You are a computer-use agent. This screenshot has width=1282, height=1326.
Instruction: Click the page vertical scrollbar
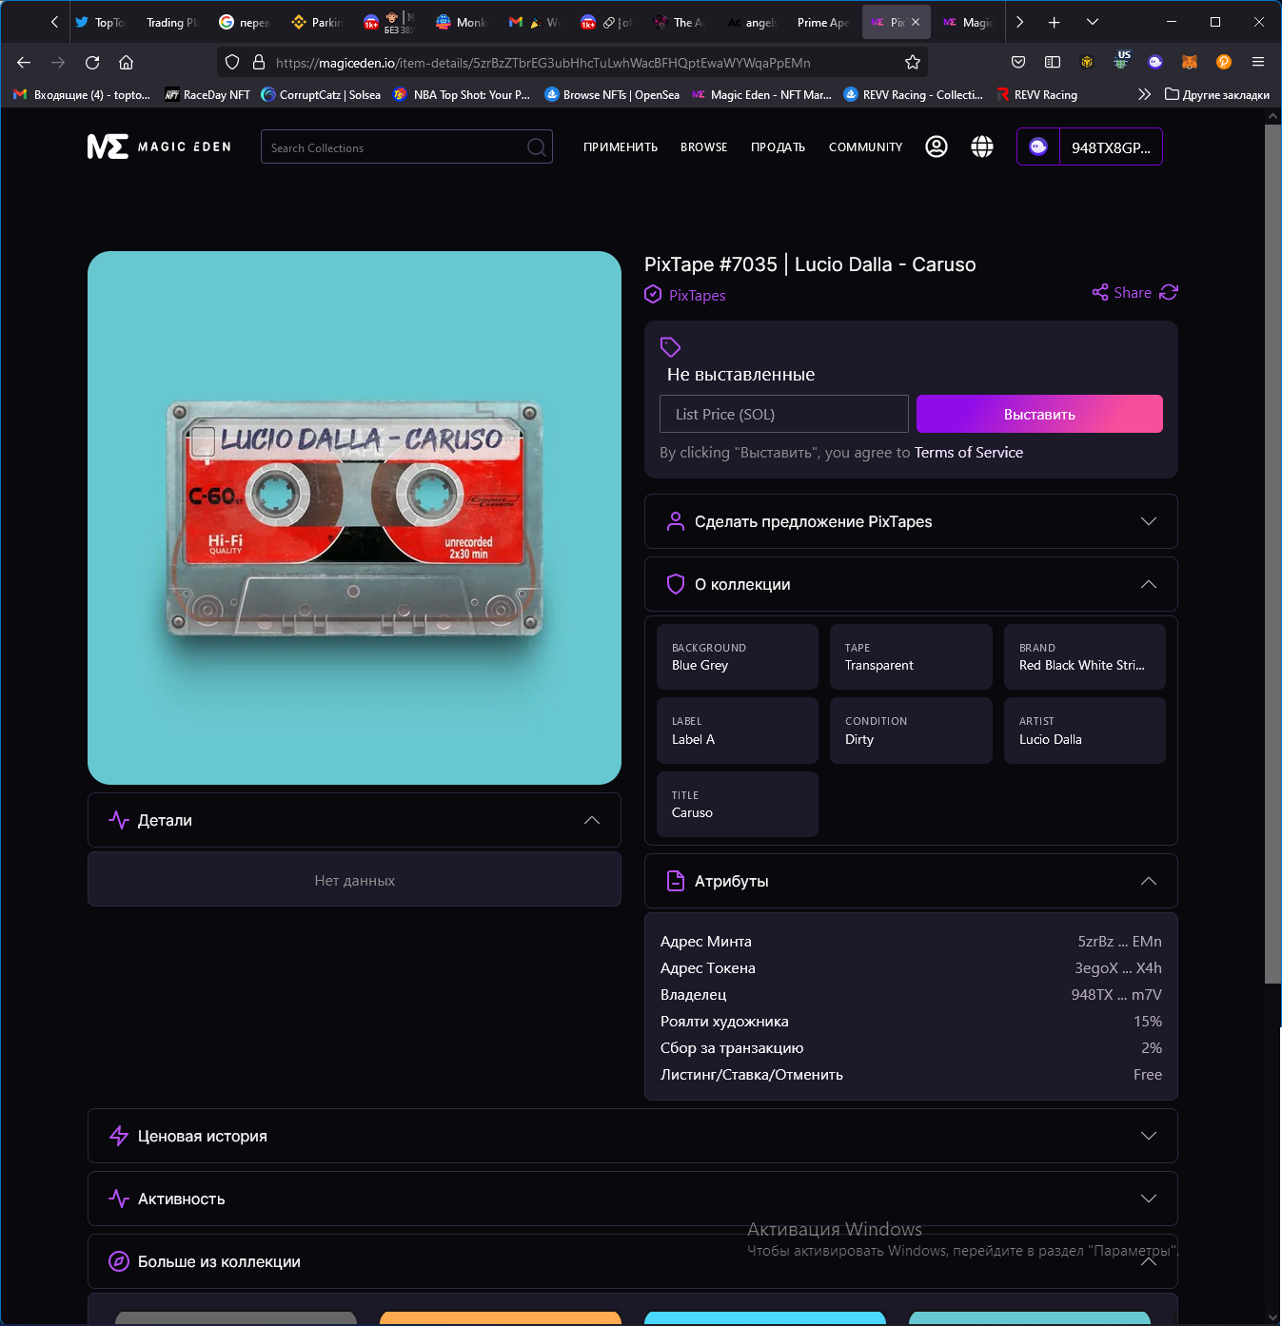[x=1272, y=552]
